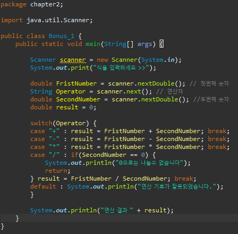Click 'FristNumber / SecondNumber' division expression

pos(119,179)
